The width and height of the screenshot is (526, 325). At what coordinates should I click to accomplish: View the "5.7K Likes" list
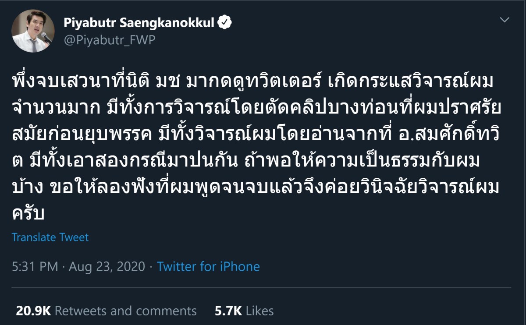coord(243,311)
